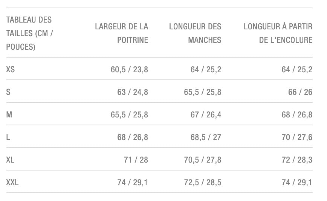Click the 'Largeur de la poitrine' column header
Image resolution: width=327 pixels, height=201 pixels.
coord(121,33)
